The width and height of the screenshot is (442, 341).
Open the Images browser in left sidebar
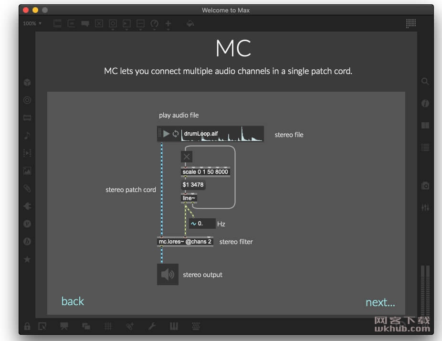click(x=27, y=170)
